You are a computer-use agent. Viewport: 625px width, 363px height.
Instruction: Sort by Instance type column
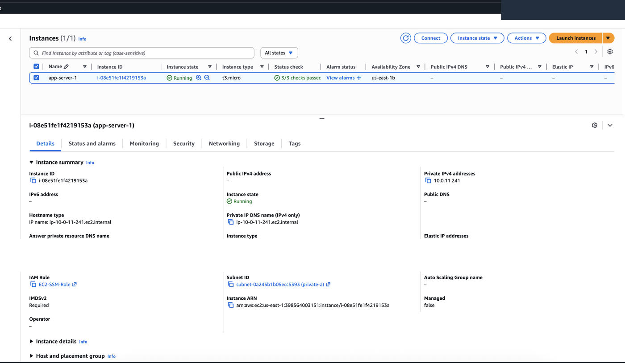(x=262, y=67)
